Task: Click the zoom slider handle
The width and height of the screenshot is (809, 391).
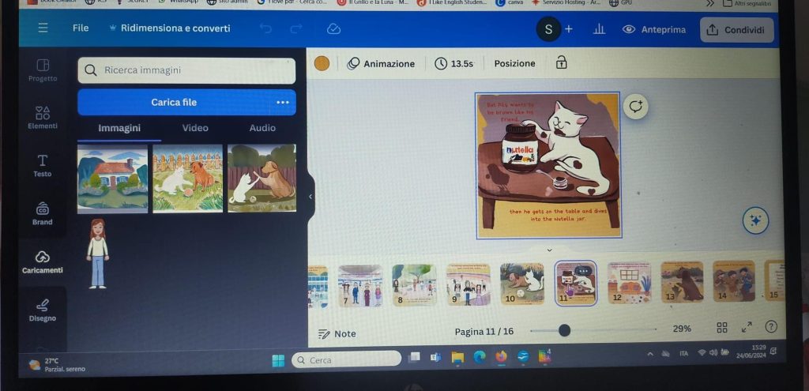Action: coord(564,330)
